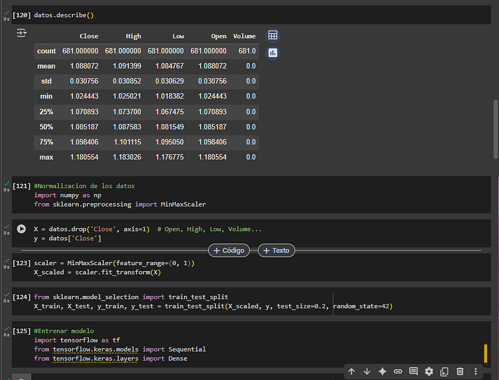Click the High min value 1.025021
The height and width of the screenshot is (380, 499).
point(127,96)
